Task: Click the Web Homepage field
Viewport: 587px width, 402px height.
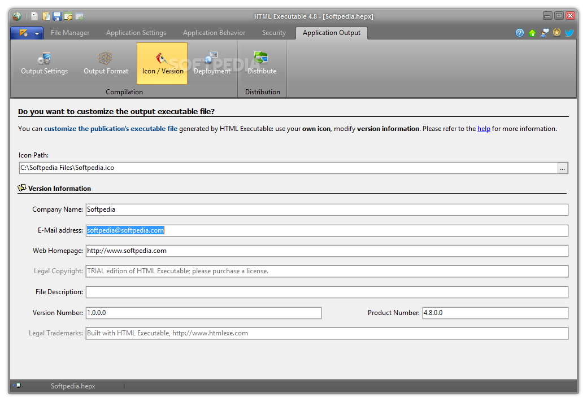Action: (327, 251)
